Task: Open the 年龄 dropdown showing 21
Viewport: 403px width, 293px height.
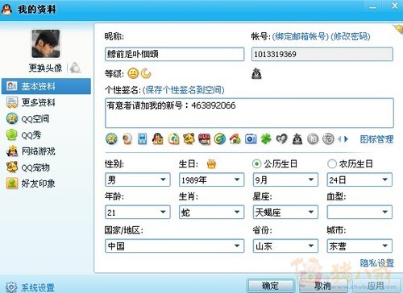Action: [x=138, y=213]
